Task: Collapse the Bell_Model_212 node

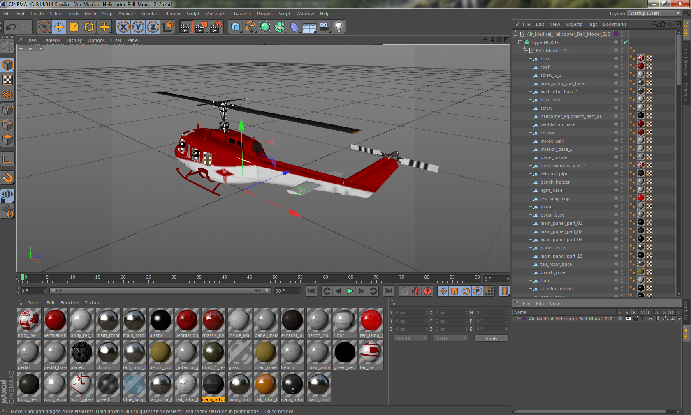Action: pyautogui.click(x=525, y=51)
